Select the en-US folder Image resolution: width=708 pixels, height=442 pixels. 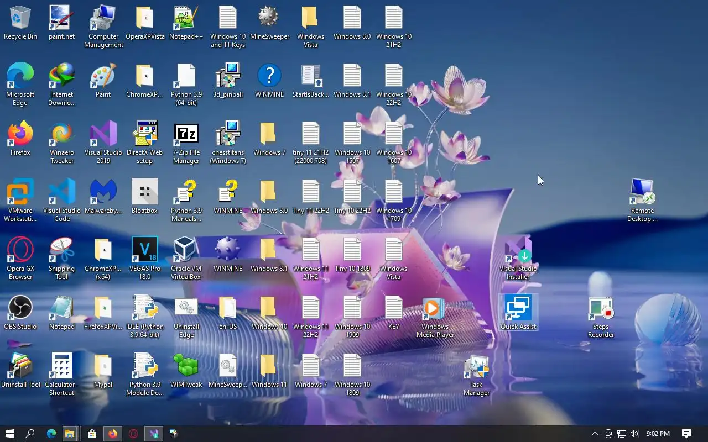pyautogui.click(x=228, y=313)
